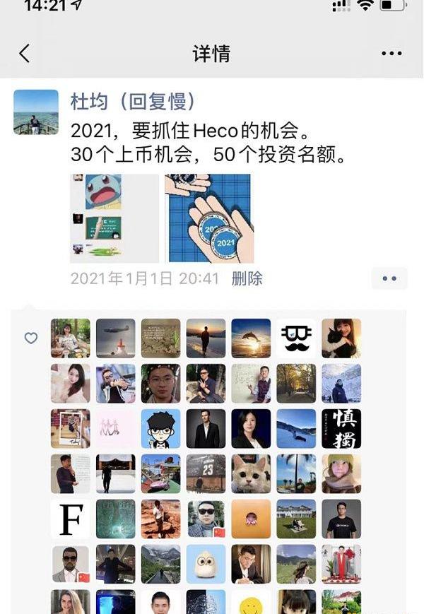The image size is (424, 614).
Task: Tap the mustache glasses avatar
Action: 296,338
